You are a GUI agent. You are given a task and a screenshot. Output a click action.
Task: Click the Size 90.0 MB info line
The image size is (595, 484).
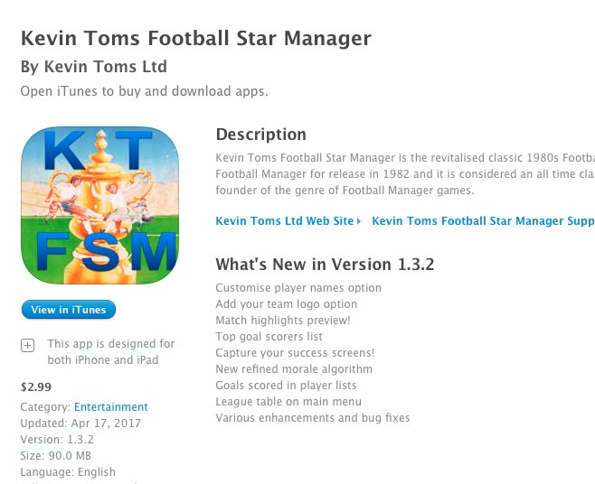[56, 456]
